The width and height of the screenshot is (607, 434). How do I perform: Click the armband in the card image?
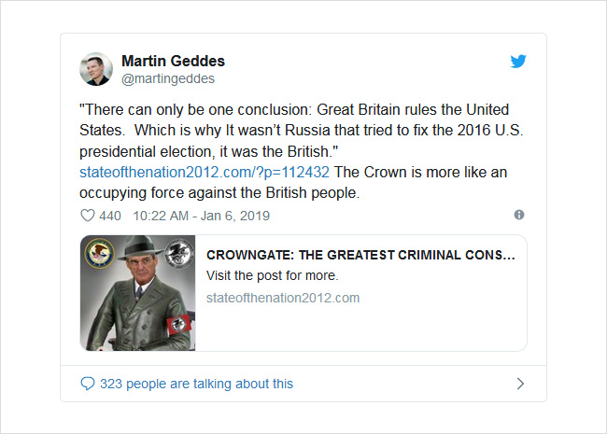[179, 324]
